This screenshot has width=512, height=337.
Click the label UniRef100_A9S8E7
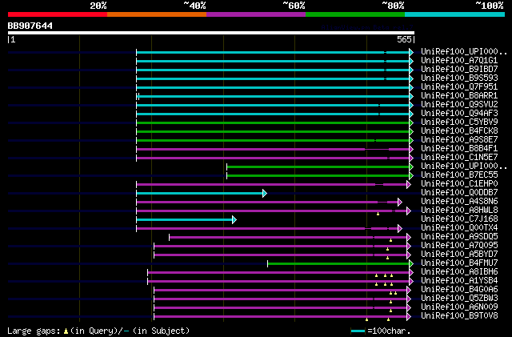coord(459,140)
